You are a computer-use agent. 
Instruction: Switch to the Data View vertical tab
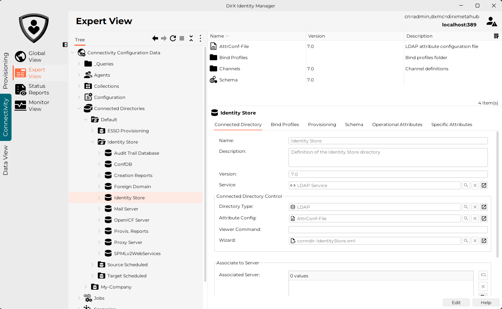(6, 160)
